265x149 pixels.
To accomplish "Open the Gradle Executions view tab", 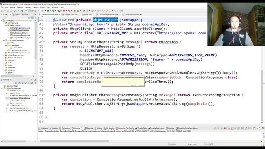I will (157, 128).
